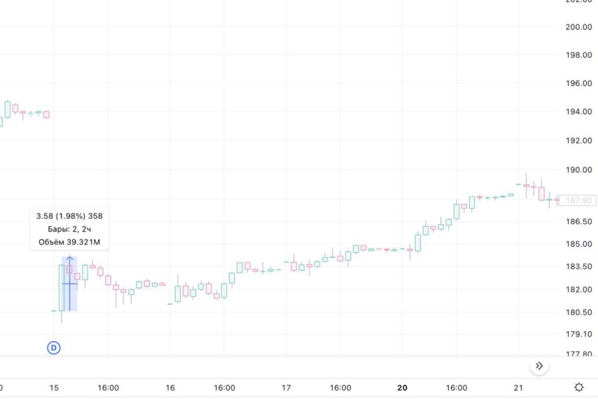598x399 pixels.
Task: Click the 16:00 label after date 15
Action: click(x=109, y=388)
